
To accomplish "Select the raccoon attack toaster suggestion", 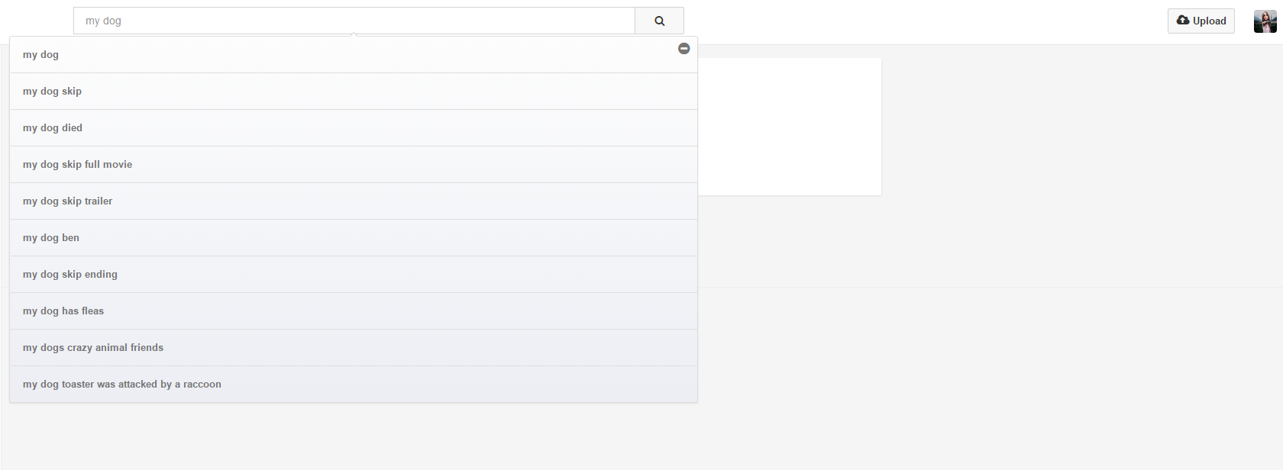I will click(122, 385).
